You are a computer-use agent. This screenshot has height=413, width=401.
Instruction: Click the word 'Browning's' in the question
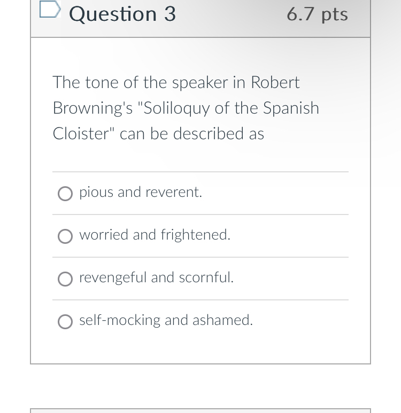[x=92, y=108]
